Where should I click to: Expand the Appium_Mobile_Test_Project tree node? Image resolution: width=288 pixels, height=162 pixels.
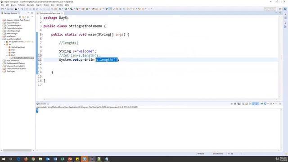pos(2,20)
